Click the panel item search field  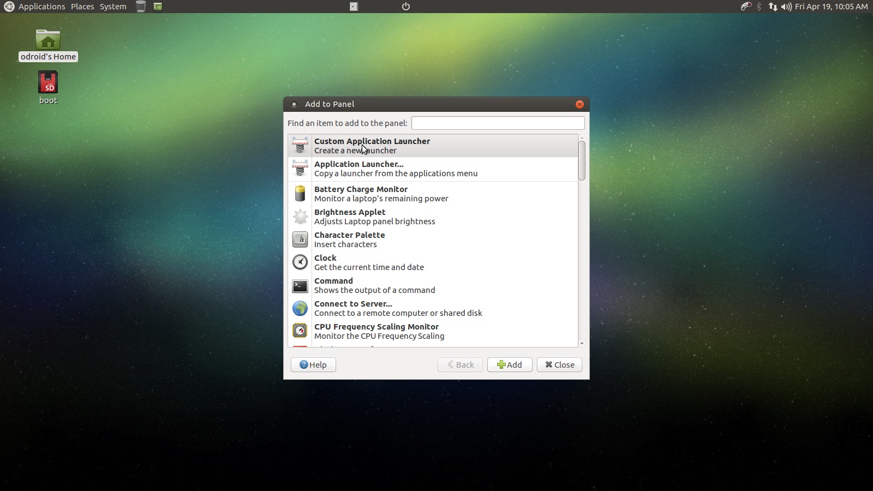point(498,123)
